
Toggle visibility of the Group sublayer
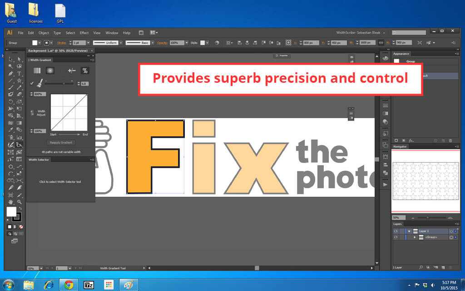tap(396, 237)
